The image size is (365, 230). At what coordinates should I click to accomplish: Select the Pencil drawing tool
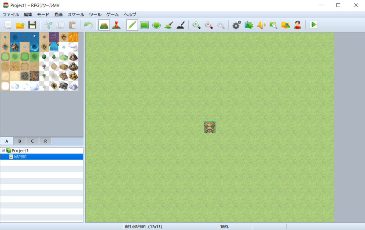[x=132, y=25]
